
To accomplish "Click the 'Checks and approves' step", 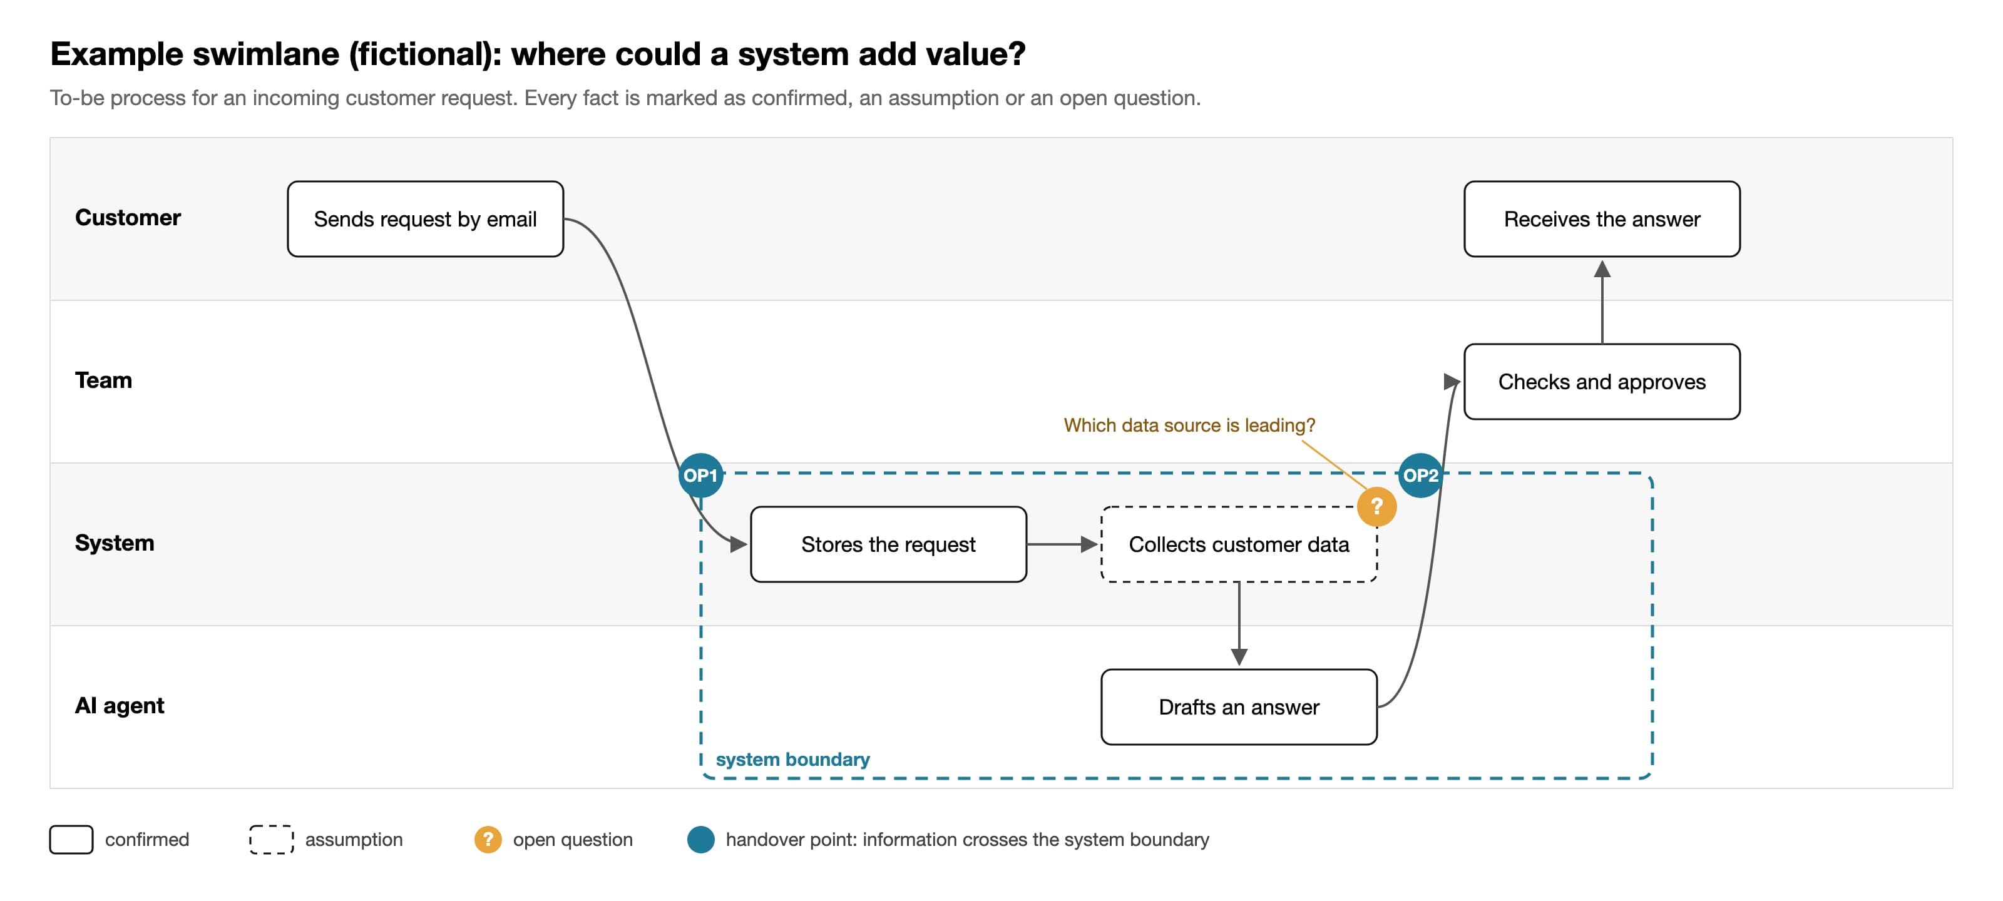I will pos(1602,382).
